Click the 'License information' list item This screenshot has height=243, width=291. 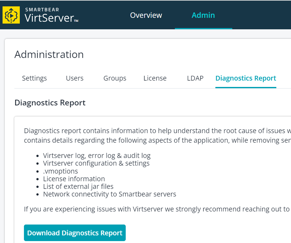click(74, 179)
